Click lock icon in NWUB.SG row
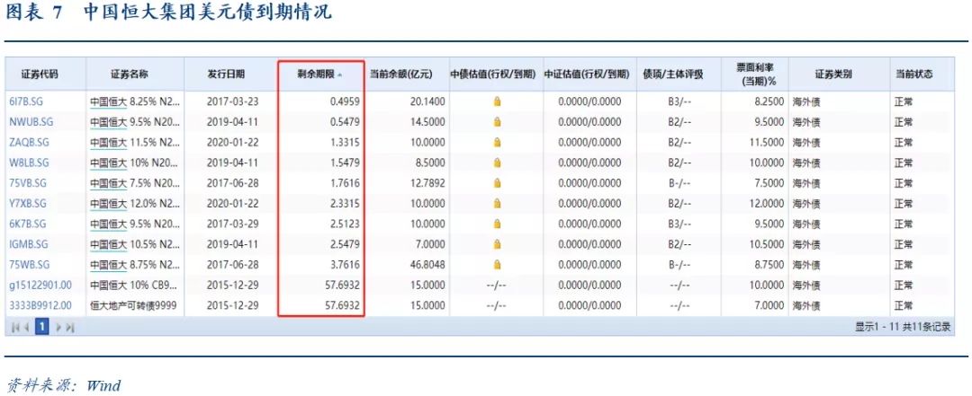 coord(497,122)
